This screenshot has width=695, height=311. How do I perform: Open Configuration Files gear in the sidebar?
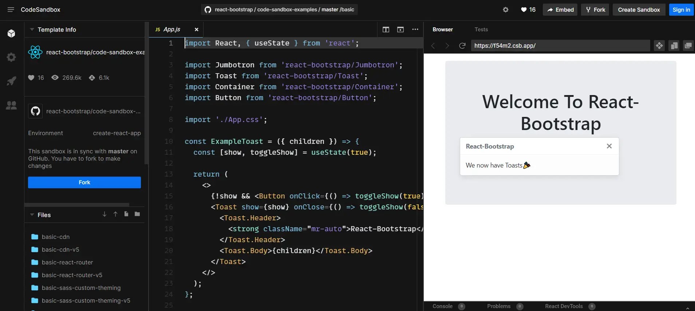coord(11,57)
